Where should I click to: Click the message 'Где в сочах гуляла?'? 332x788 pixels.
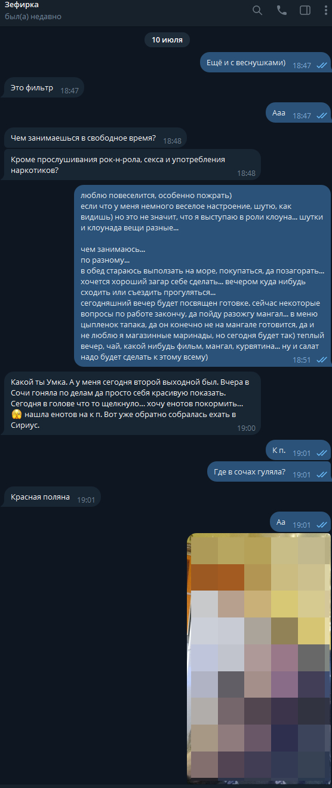pos(269,473)
